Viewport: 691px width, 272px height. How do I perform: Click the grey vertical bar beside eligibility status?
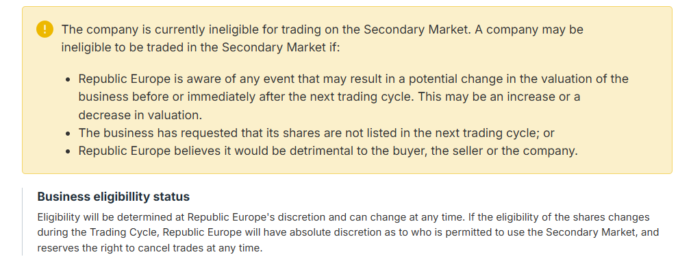pos(23,222)
